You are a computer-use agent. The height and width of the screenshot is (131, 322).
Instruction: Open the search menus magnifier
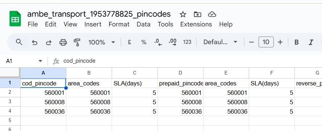[x=19, y=42]
